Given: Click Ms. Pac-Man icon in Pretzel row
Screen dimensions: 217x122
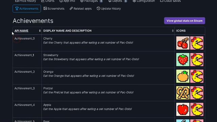Looking at the screenshot, I should click(x=197, y=93).
